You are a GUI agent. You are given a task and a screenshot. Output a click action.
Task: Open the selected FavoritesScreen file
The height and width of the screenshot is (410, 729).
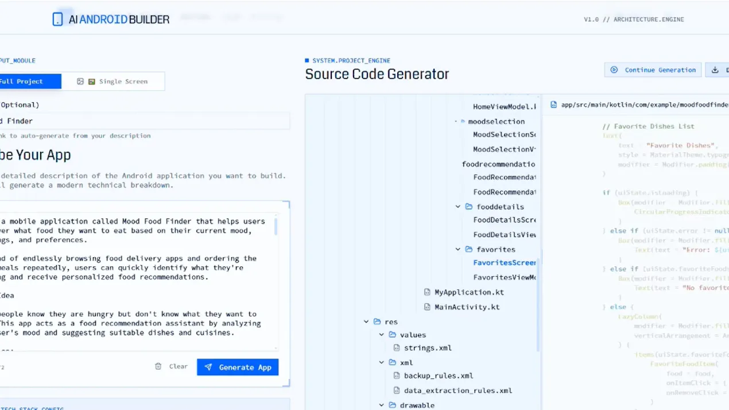pyautogui.click(x=505, y=262)
